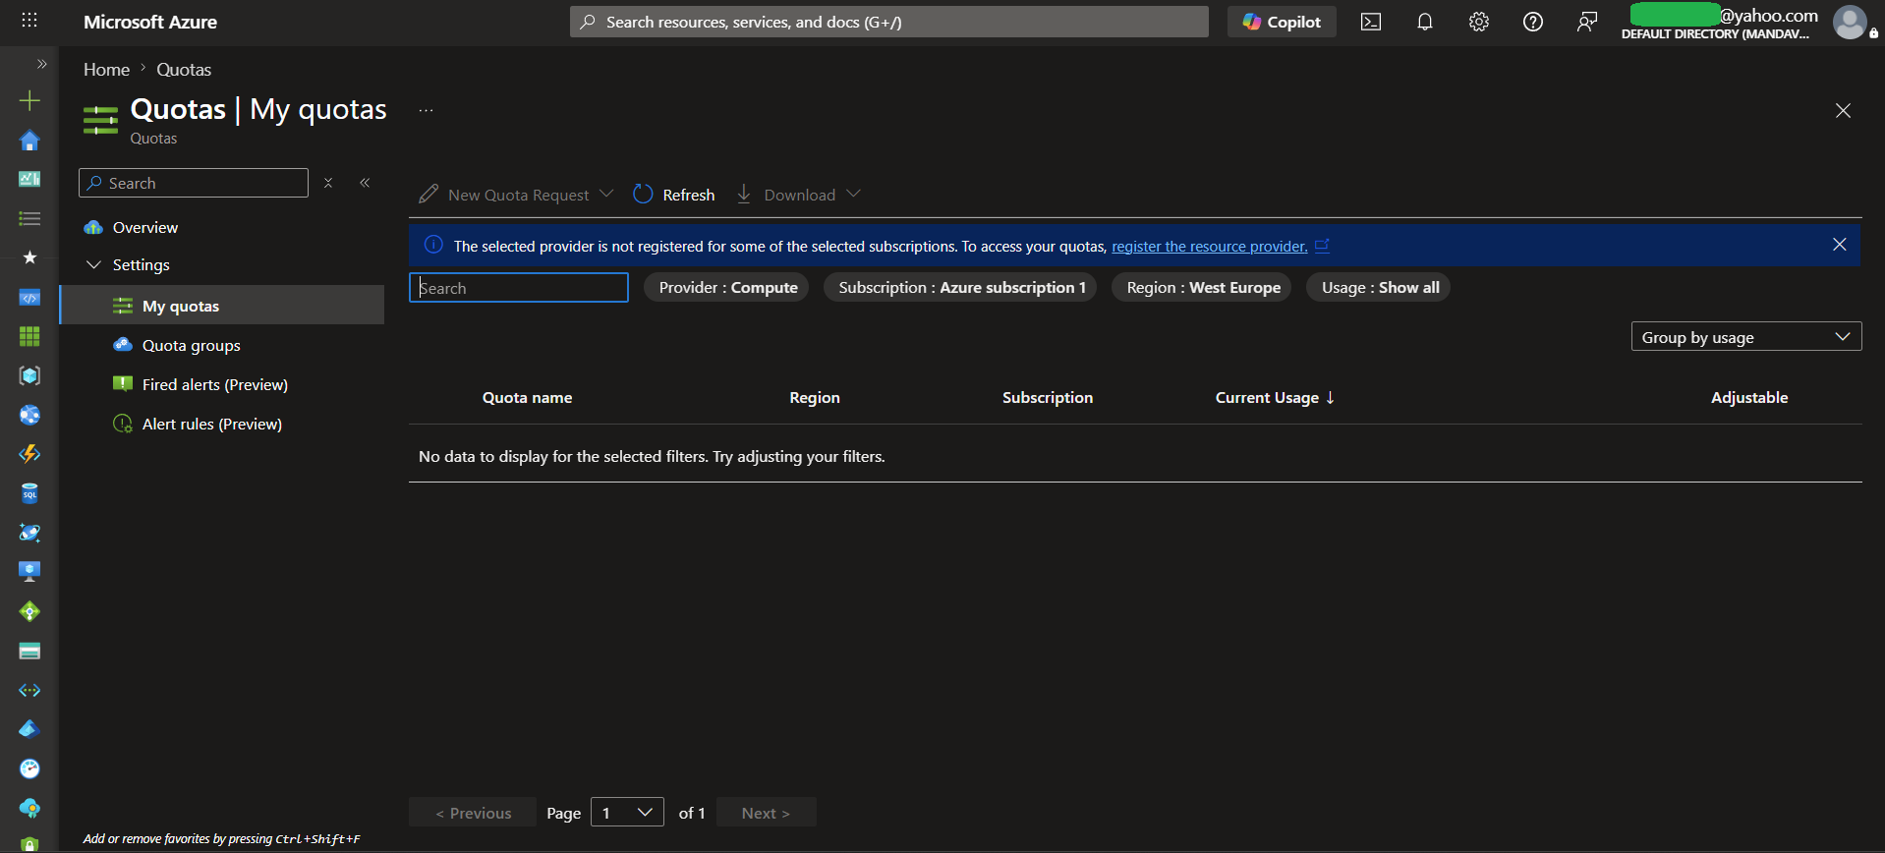Launch Copilot from the top bar
The image size is (1885, 853).
1282,22
